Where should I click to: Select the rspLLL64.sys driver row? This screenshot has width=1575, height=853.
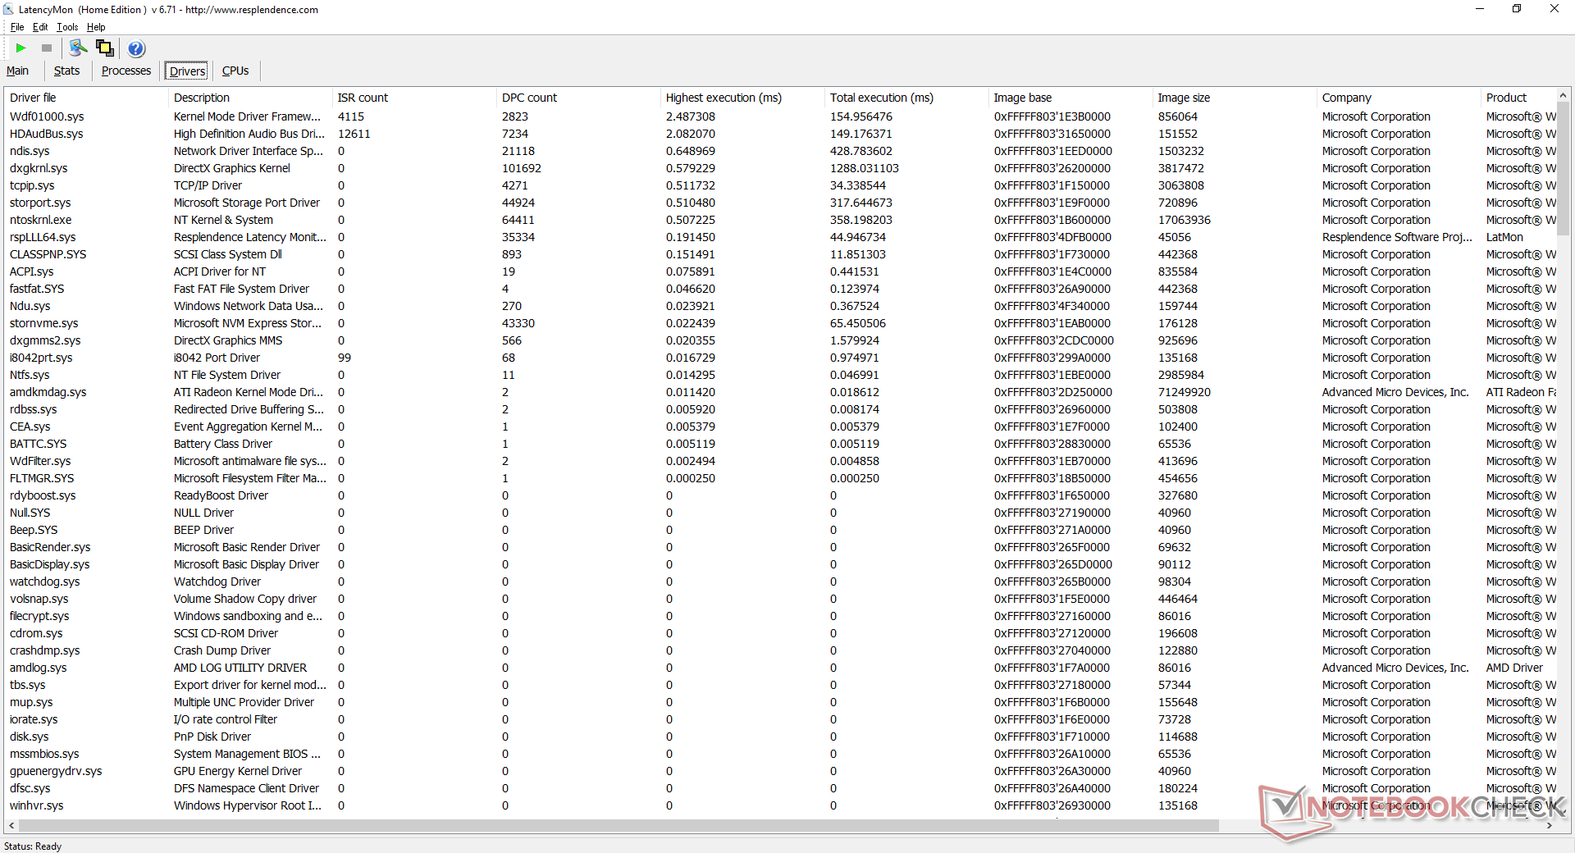(x=780, y=237)
